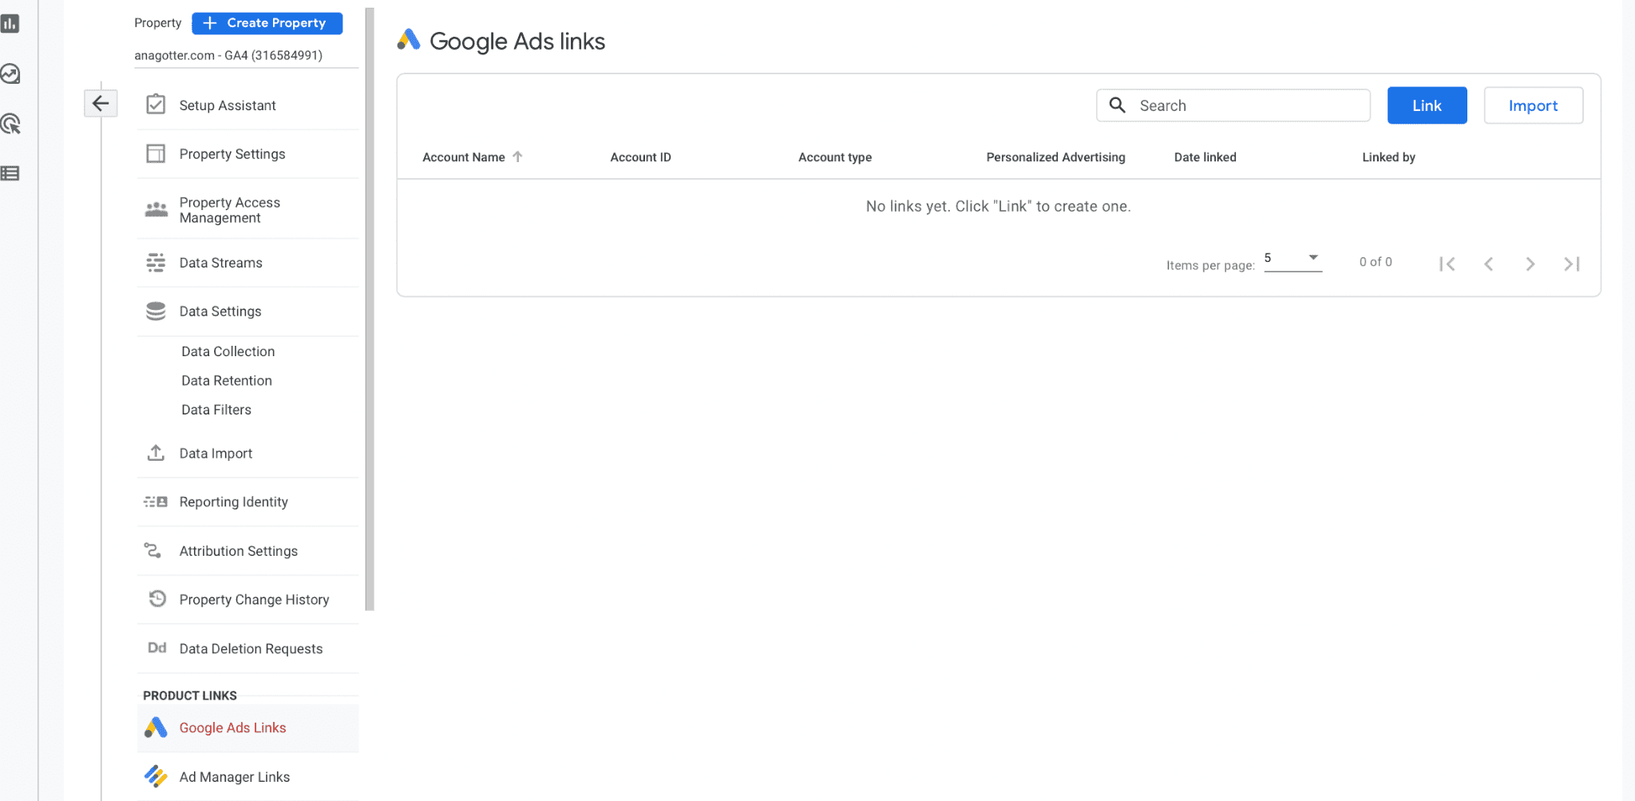Image resolution: width=1635 pixels, height=801 pixels.
Task: Open Attribution Settings
Action: (247, 551)
